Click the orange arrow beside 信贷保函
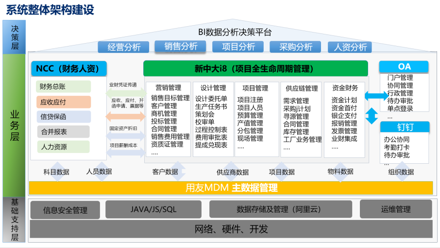The height and width of the screenshot is (248, 440). [125, 116]
